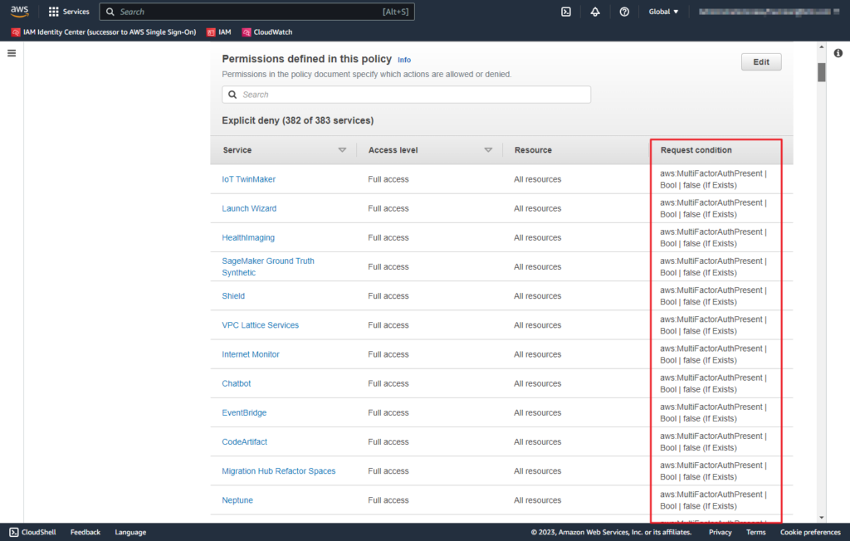This screenshot has width=850, height=541.
Task: Open SageMaker Ground Truth Synthetic link
Action: click(x=268, y=266)
